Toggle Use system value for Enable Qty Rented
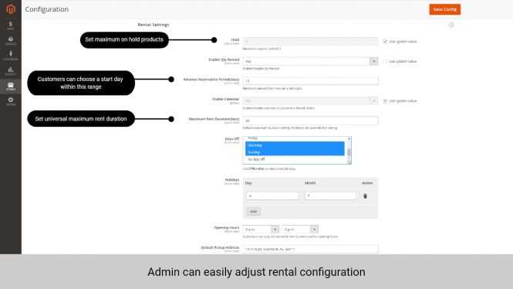Image resolution: width=513 pixels, height=289 pixels. click(x=385, y=61)
